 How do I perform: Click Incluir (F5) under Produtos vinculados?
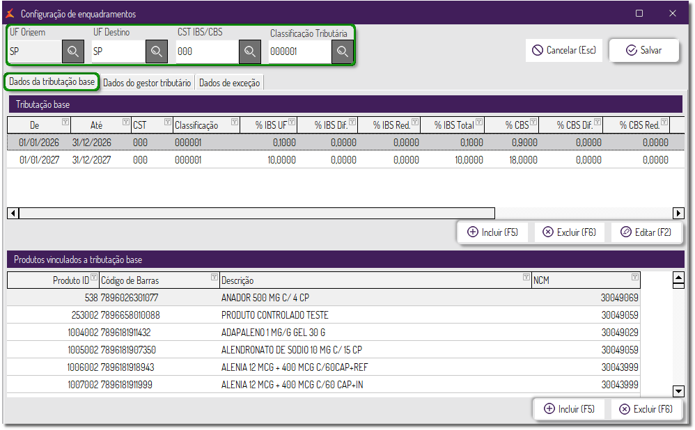[570, 409]
